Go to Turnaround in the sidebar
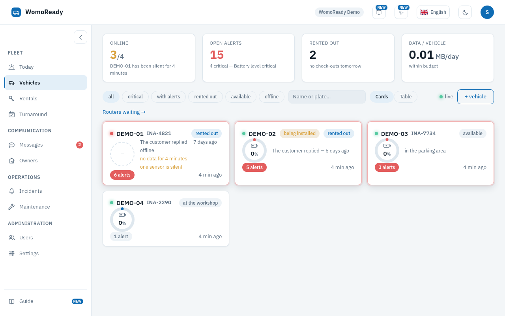This screenshot has width=505, height=316. tap(45, 115)
